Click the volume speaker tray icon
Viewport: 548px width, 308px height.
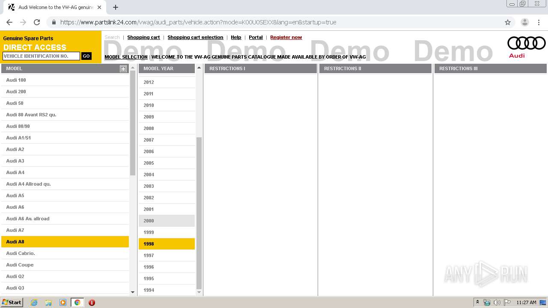point(497,302)
